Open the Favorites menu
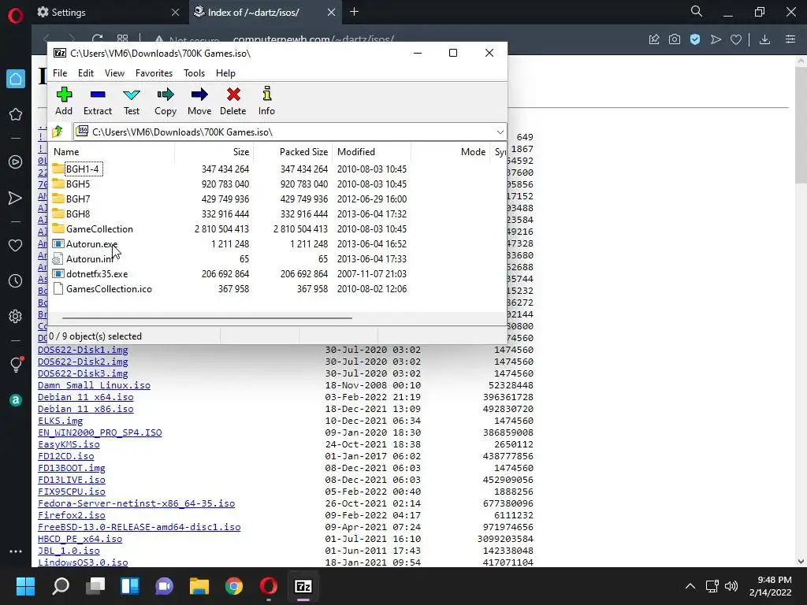This screenshot has width=807, height=605. 154,73
